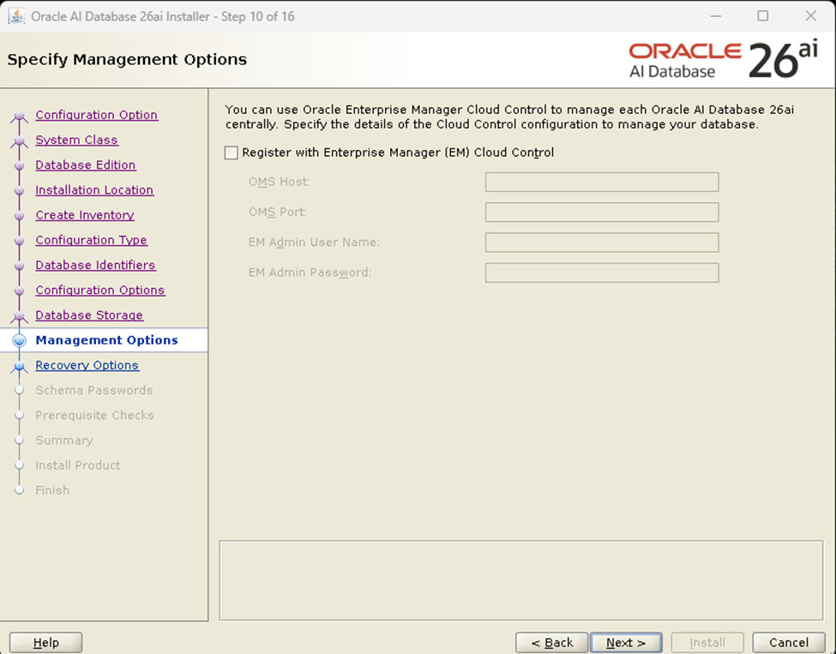Minimize the installer window
Viewport: 836px width, 654px height.
coord(716,16)
